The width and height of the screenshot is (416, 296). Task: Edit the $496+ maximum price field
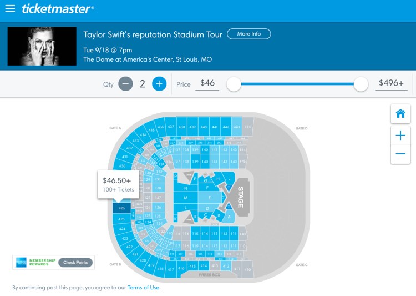point(391,83)
